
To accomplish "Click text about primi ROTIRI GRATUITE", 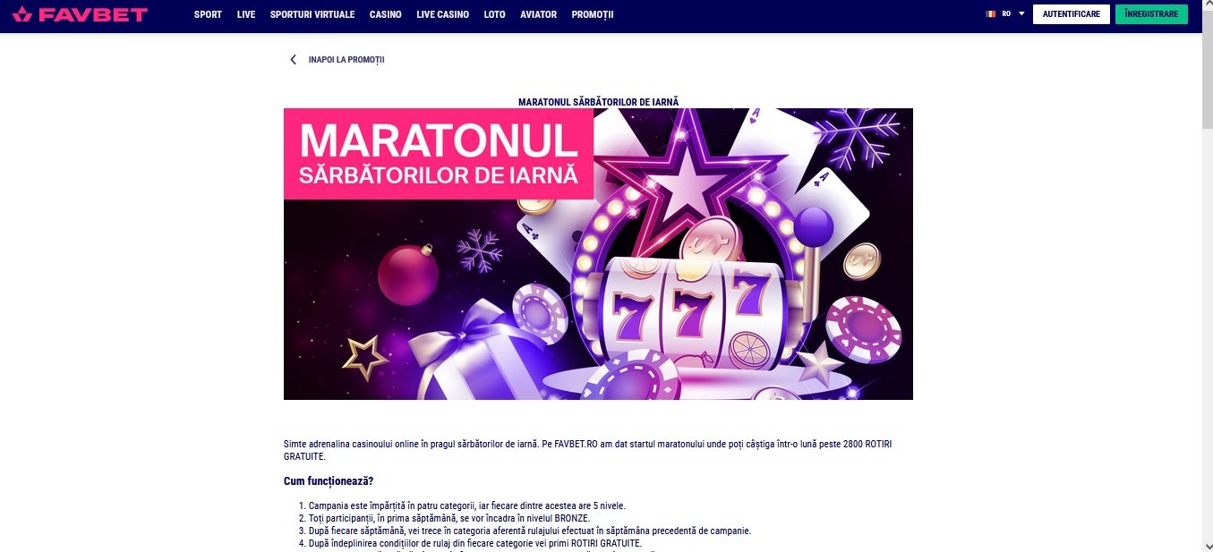I will tap(474, 543).
